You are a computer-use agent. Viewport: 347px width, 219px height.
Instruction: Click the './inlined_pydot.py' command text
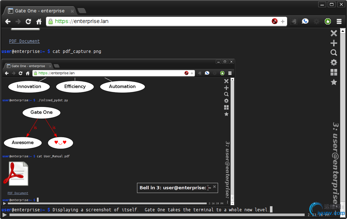pyautogui.click(x=53, y=100)
